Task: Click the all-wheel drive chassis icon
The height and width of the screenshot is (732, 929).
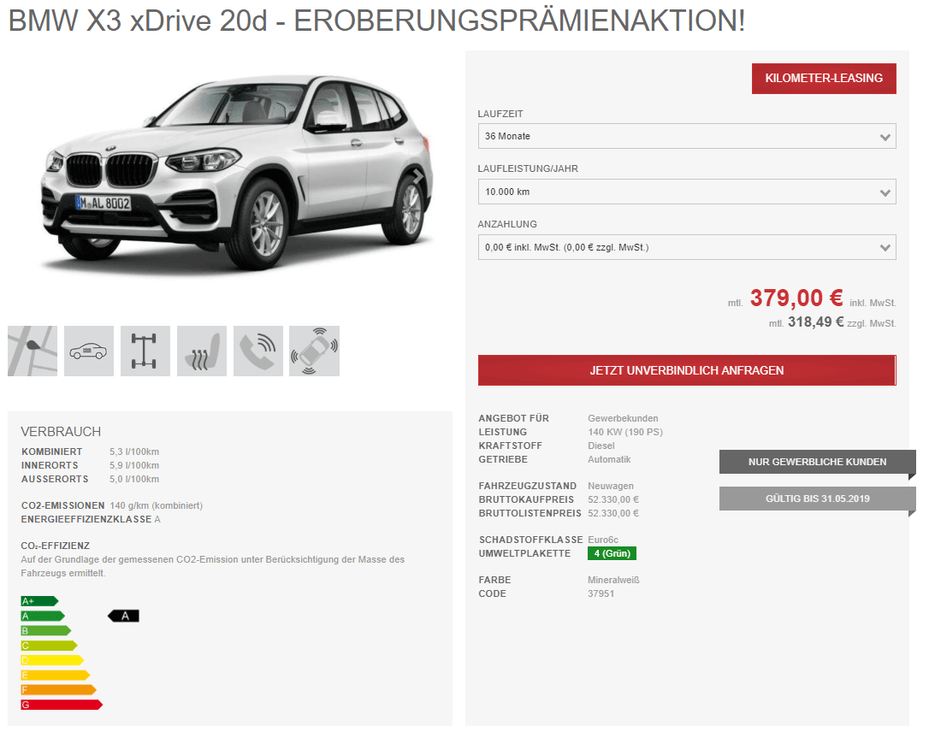Action: click(x=145, y=351)
